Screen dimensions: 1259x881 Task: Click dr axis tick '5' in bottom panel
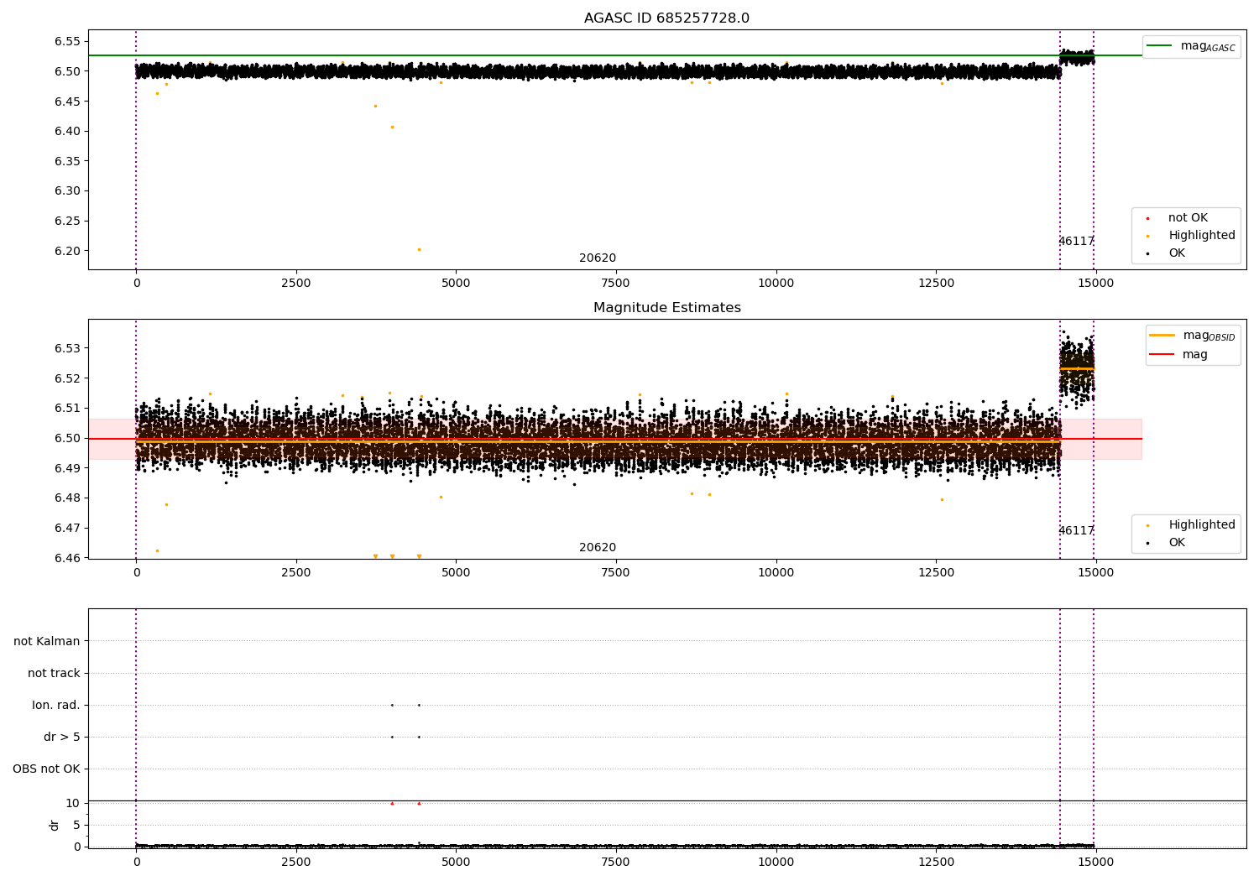[x=77, y=825]
